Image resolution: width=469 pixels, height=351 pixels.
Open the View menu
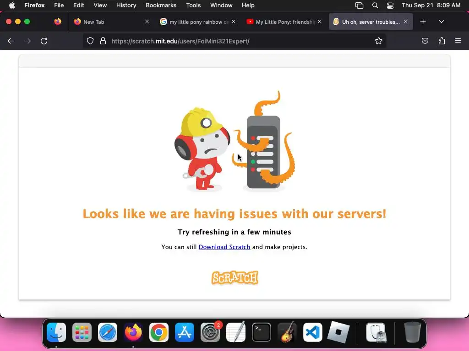(x=100, y=5)
